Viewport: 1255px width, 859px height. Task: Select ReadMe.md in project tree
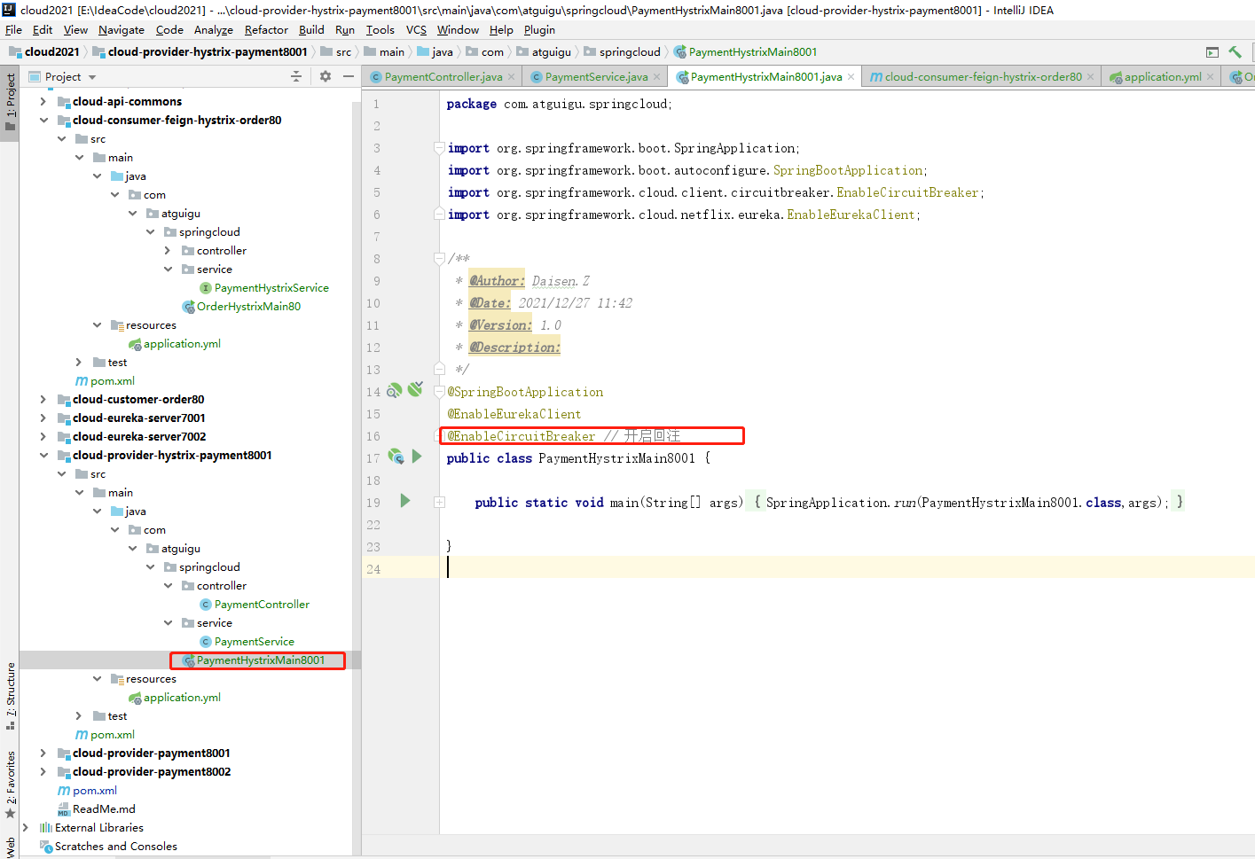pyautogui.click(x=97, y=809)
